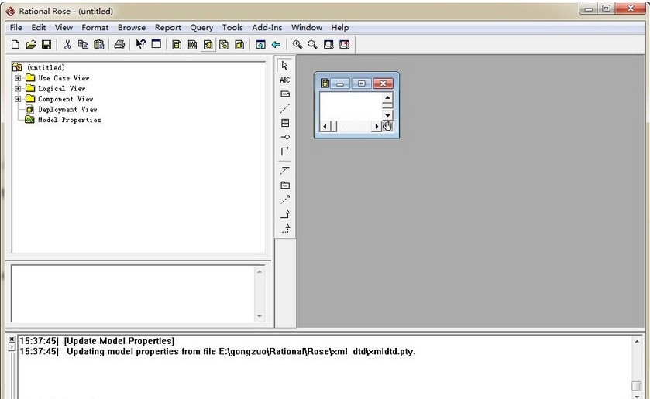Click the Print icon in toolbar
Viewport: 650px width, 399px height.
click(x=119, y=45)
